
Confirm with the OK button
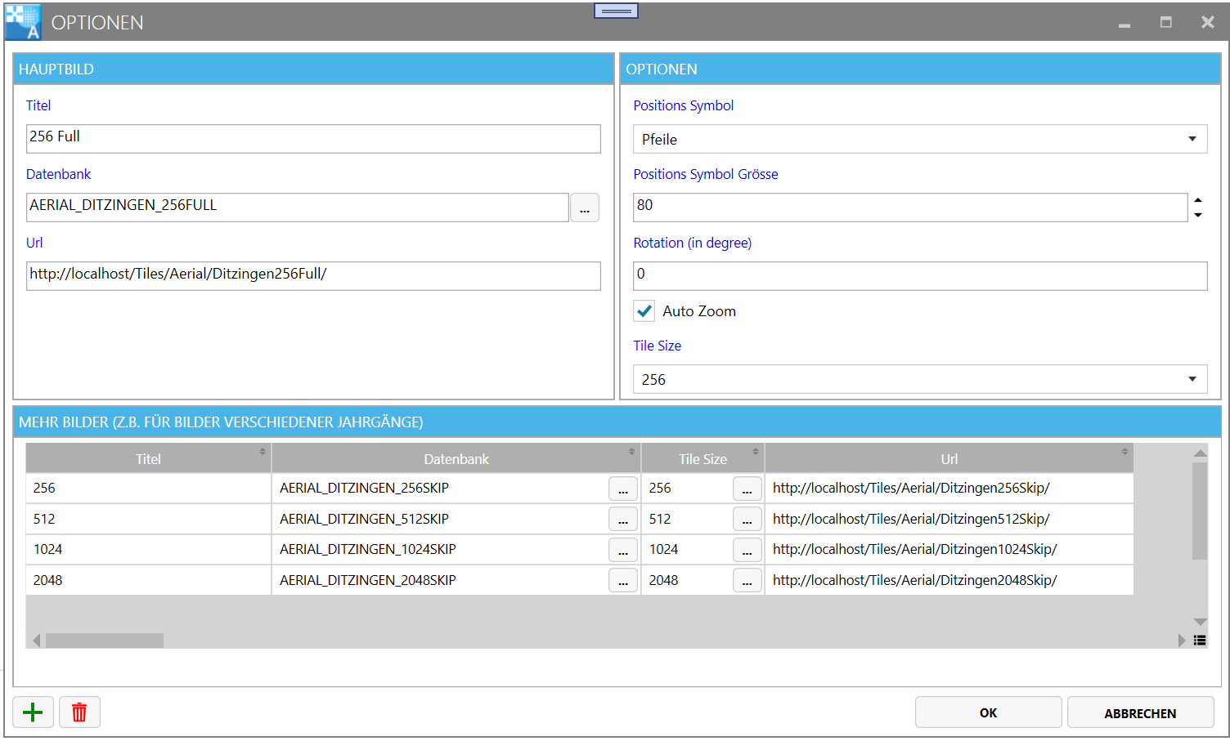click(x=988, y=712)
